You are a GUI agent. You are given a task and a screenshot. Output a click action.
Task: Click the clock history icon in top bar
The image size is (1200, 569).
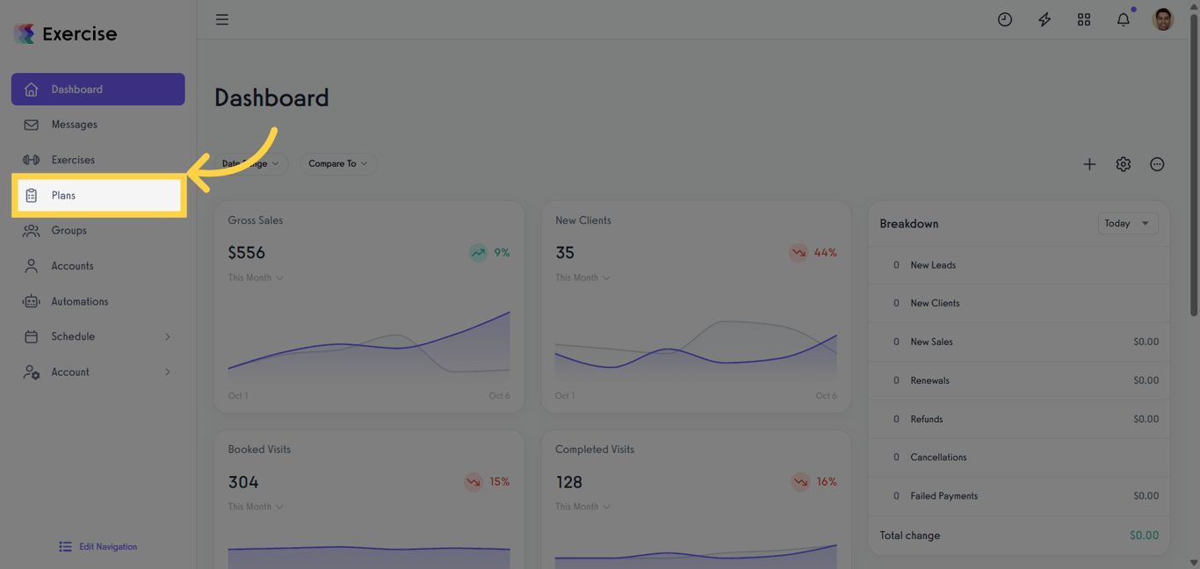1004,18
